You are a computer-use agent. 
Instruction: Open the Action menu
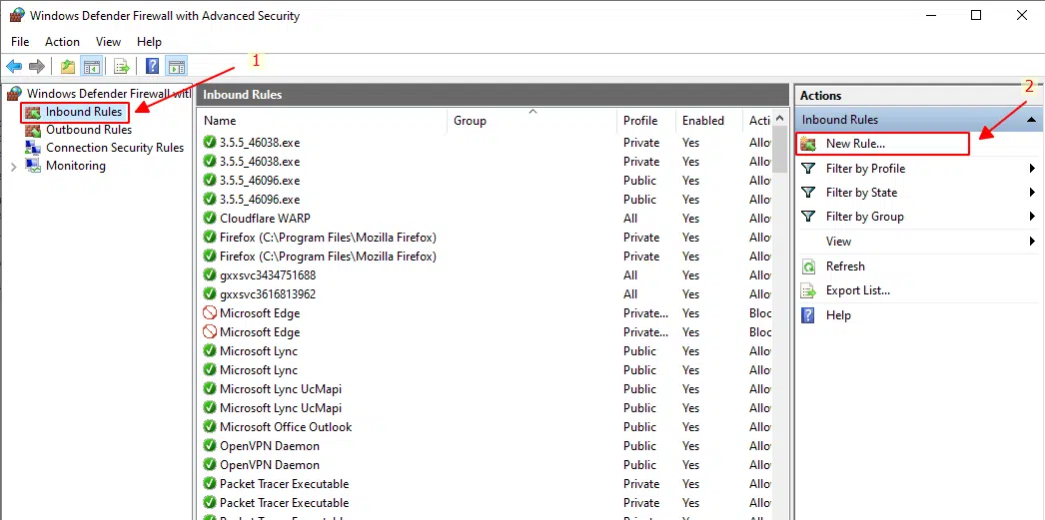[x=62, y=42]
